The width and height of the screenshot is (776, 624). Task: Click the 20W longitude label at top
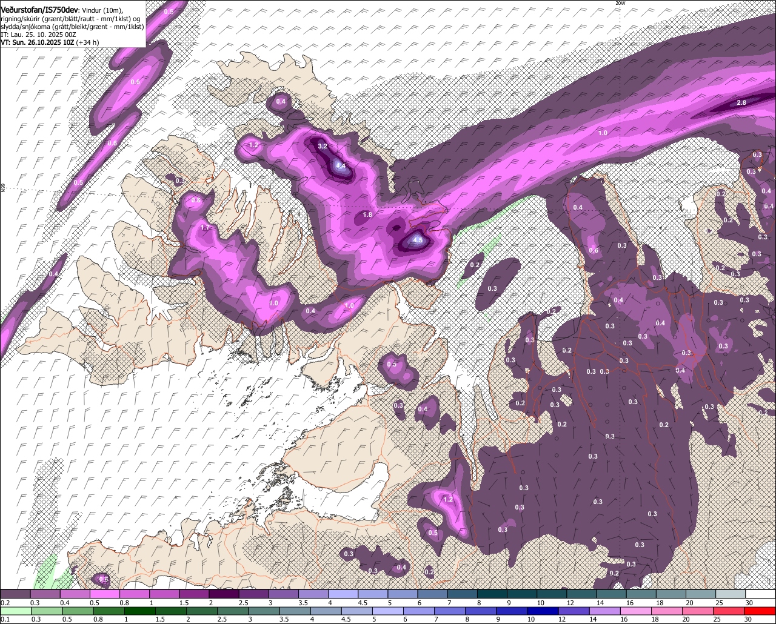tap(620, 3)
